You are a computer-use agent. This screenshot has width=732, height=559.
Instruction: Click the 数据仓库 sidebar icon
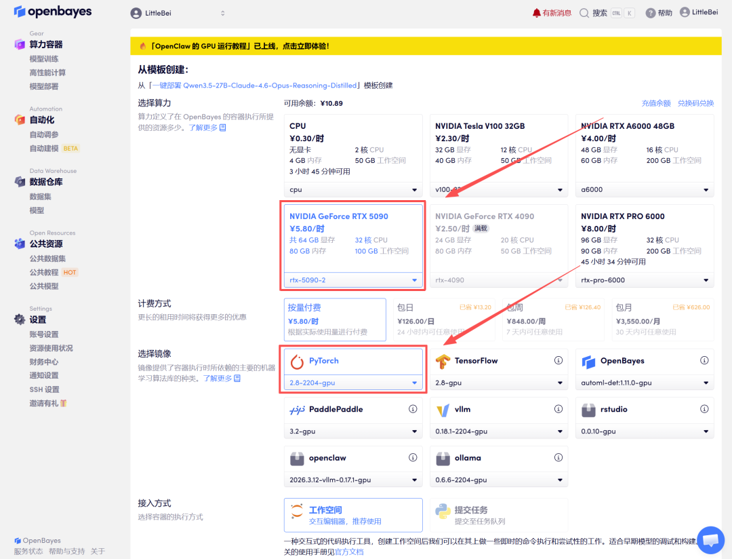coord(20,181)
